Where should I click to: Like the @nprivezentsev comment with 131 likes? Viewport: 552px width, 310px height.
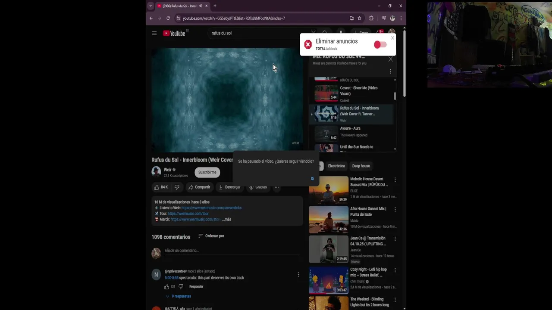click(166, 287)
